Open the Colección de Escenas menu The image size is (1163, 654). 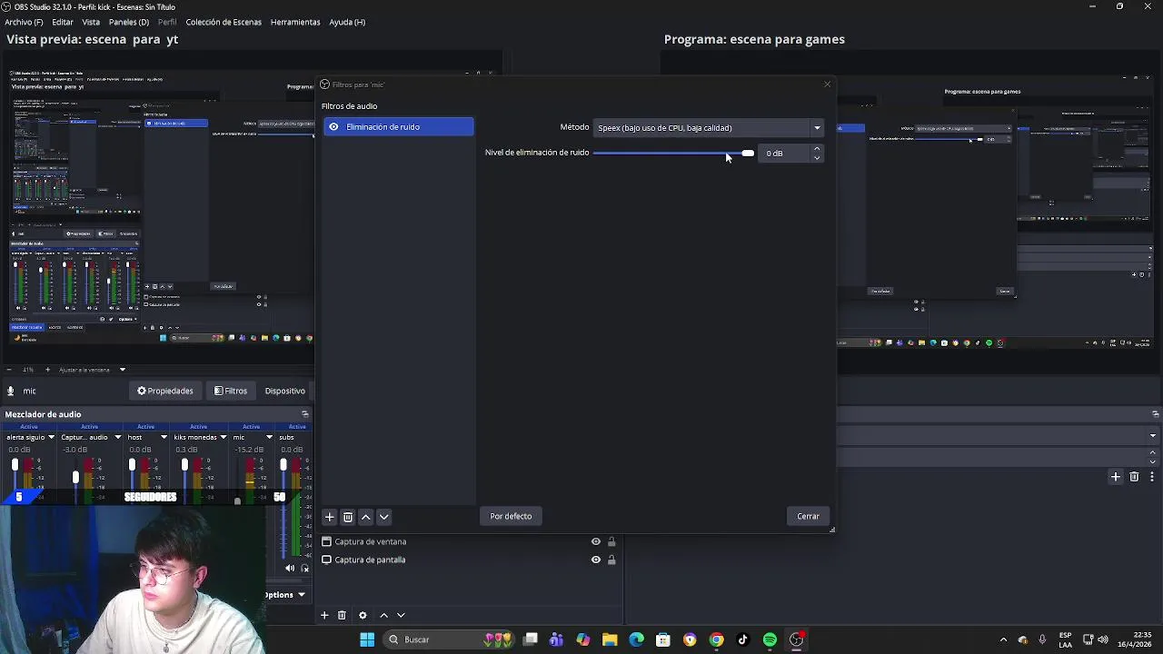tap(224, 22)
